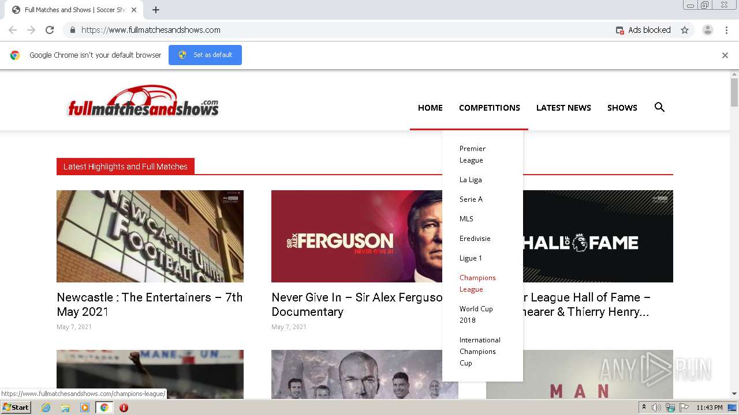
Task: Select Chrome icon in the taskbar
Action: pyautogui.click(x=104, y=408)
